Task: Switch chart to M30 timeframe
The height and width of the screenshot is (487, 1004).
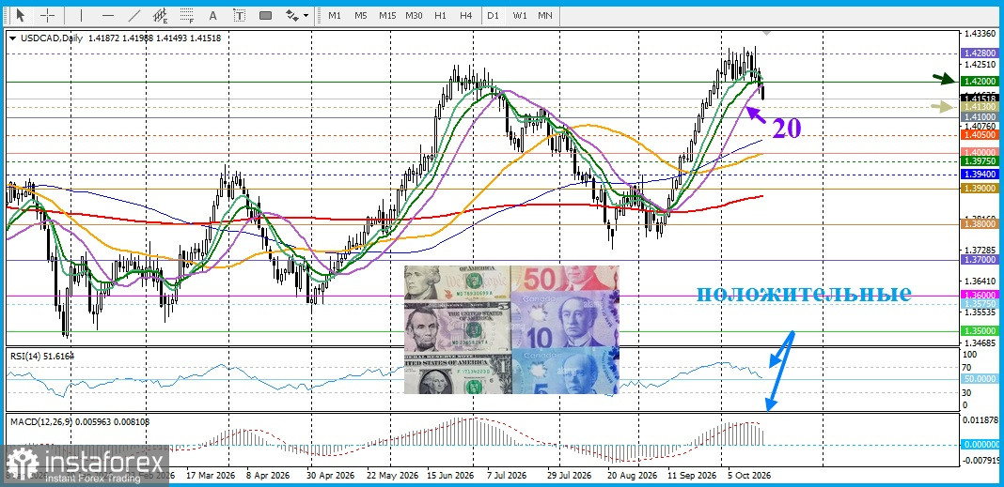Action: click(414, 15)
